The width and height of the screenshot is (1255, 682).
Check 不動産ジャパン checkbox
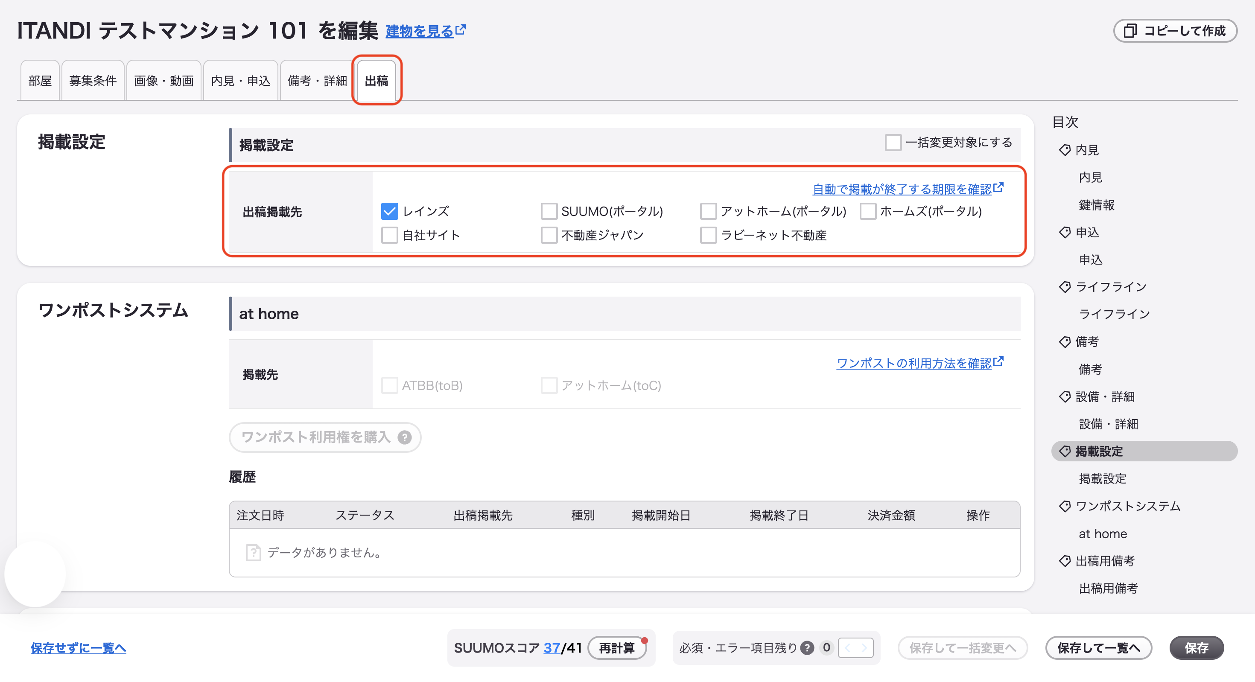[549, 235]
